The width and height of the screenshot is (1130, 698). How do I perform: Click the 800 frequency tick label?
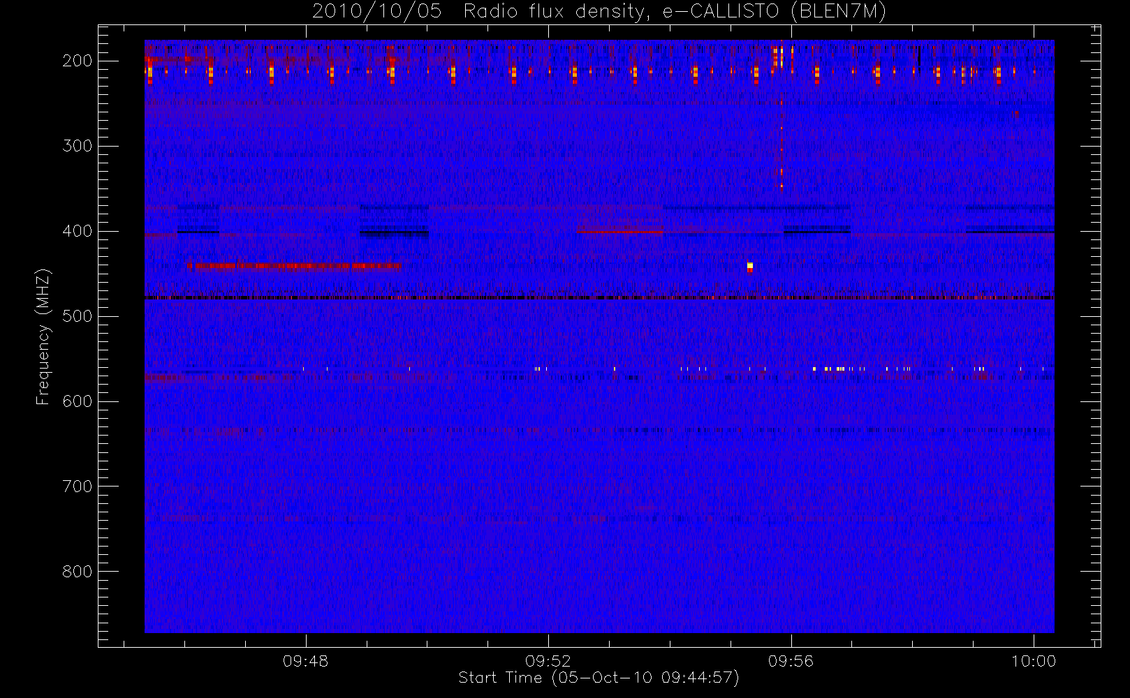(78, 572)
